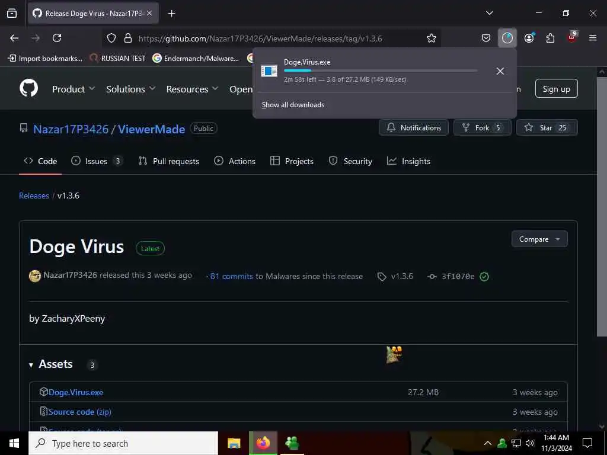This screenshot has height=455, width=607.
Task: Show hidden system tray icons
Action: [x=488, y=443]
